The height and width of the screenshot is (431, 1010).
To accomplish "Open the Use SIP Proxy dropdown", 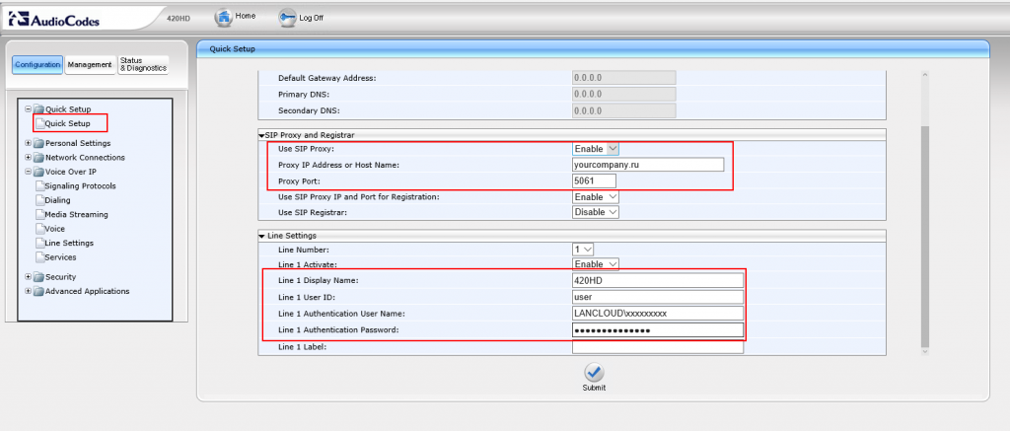I will [596, 148].
